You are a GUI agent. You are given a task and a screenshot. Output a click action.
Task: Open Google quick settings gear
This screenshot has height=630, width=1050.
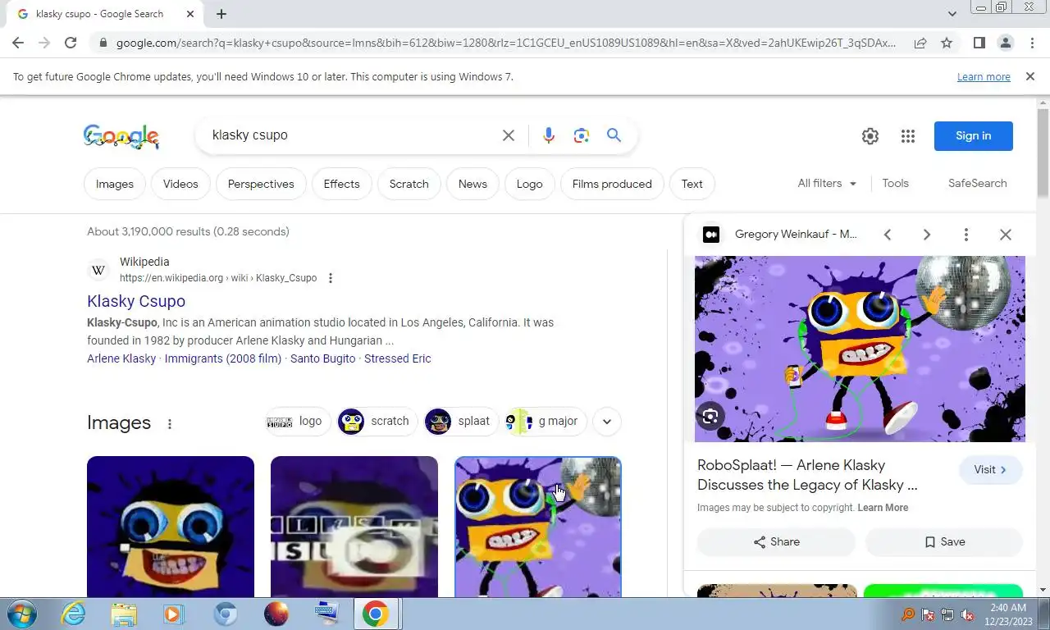pyautogui.click(x=870, y=136)
